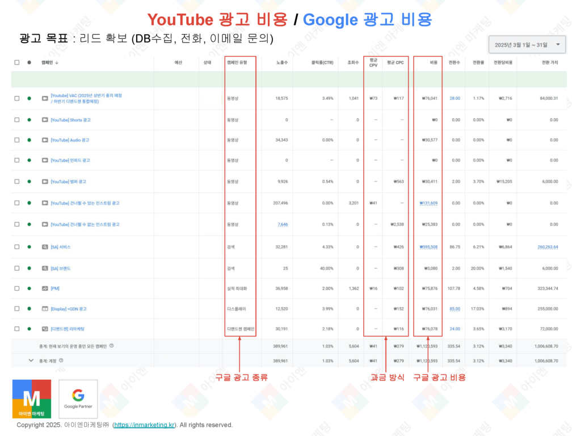The width and height of the screenshot is (581, 436).
Task: Click the 전환당비용 column header
Action: [503, 62]
